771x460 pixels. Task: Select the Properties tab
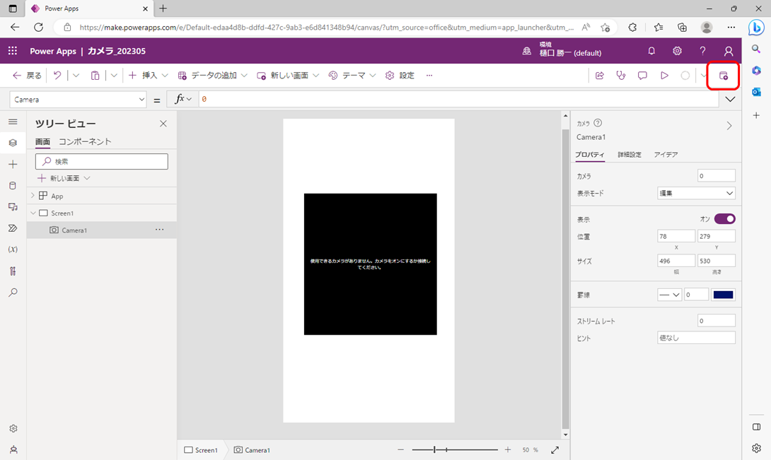pyautogui.click(x=589, y=154)
